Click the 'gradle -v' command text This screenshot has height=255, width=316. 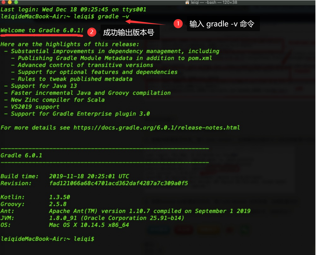[x=113, y=17]
